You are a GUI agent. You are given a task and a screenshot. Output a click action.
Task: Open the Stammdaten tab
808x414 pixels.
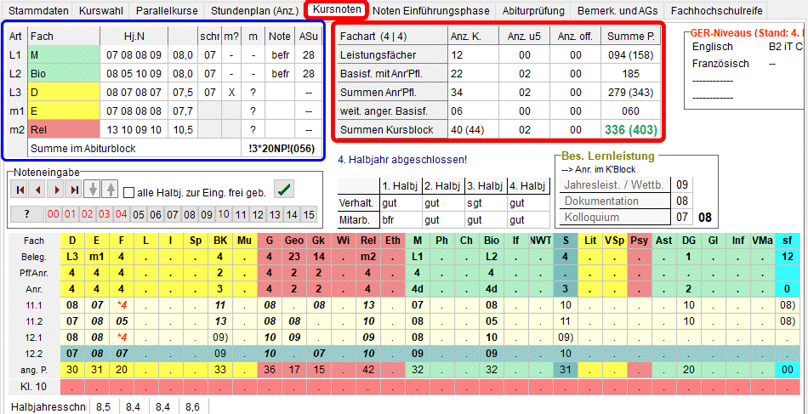click(37, 11)
